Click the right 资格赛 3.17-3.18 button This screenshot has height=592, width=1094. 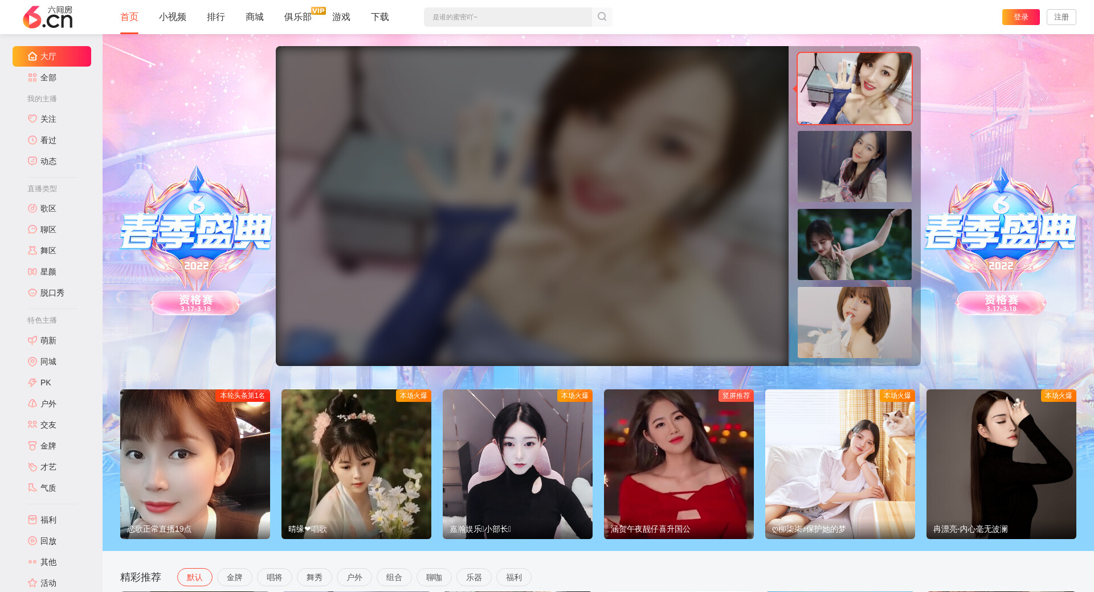[x=1001, y=303]
